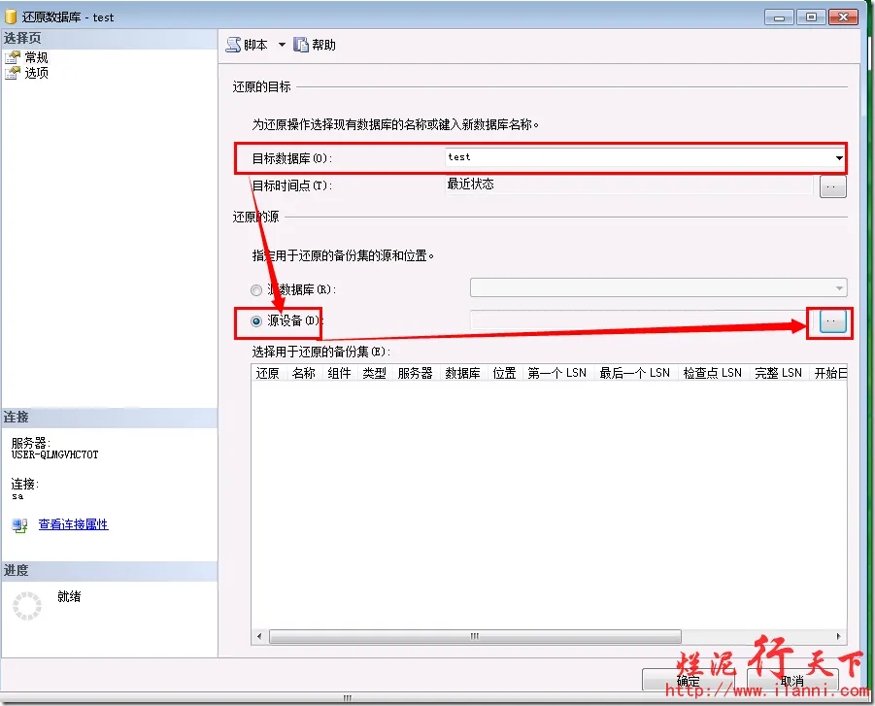Expand the 脚本 script dropdown arrow
This screenshot has width=875, height=706.
pos(282,45)
